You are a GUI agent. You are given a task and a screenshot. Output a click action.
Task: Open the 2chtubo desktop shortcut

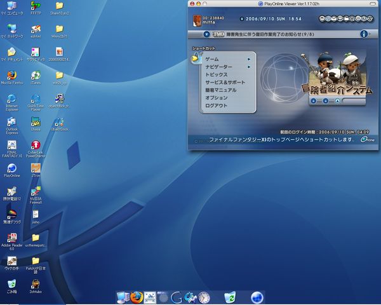36,287
